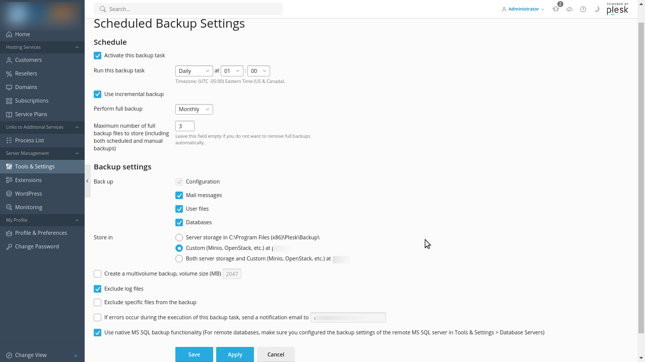Image resolution: width=645 pixels, height=362 pixels.
Task: Click maximum full backup files field
Action: click(185, 126)
